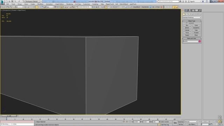Open the Standard Primitives dropdown
Screen dimensions: 224x126
pyautogui.click(x=192, y=17)
